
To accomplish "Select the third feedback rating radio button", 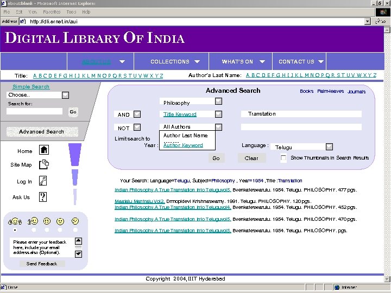I will pyautogui.click(x=47, y=230).
